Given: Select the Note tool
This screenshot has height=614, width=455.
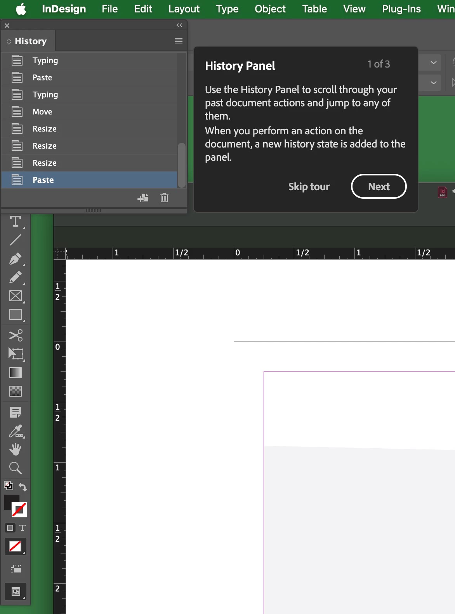Looking at the screenshot, I should click(16, 412).
